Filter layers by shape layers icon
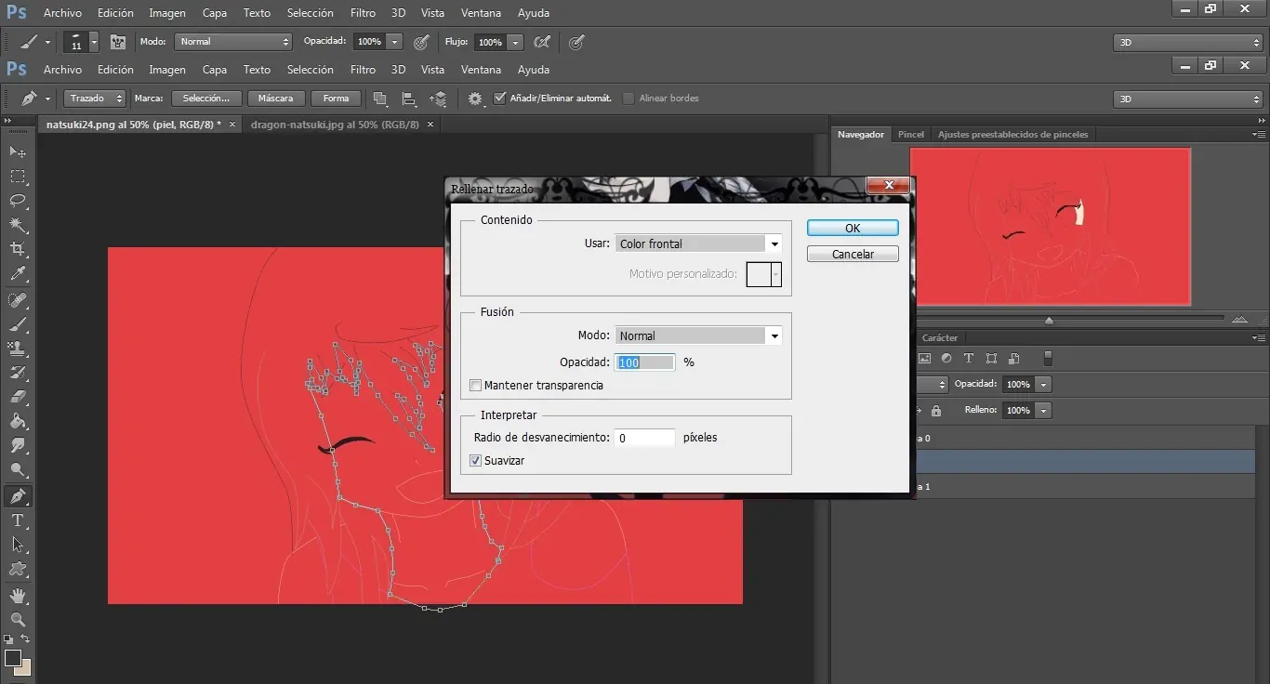Image resolution: width=1270 pixels, height=684 pixels. click(991, 358)
